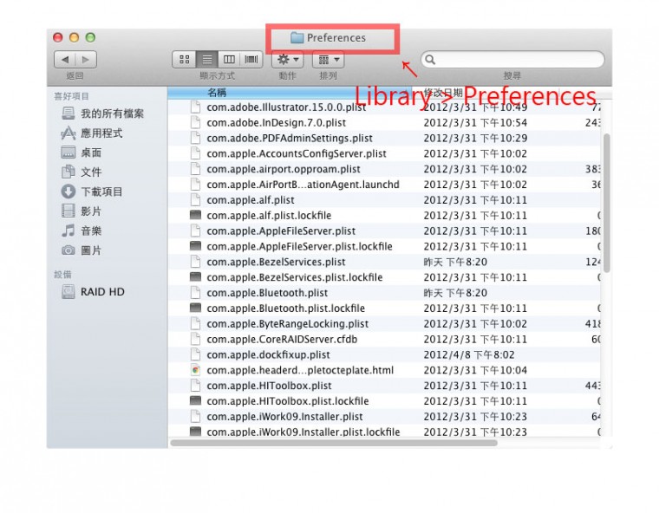659x513 pixels.
Task: Select com.apple.alf.plist file
Action: click(x=251, y=200)
